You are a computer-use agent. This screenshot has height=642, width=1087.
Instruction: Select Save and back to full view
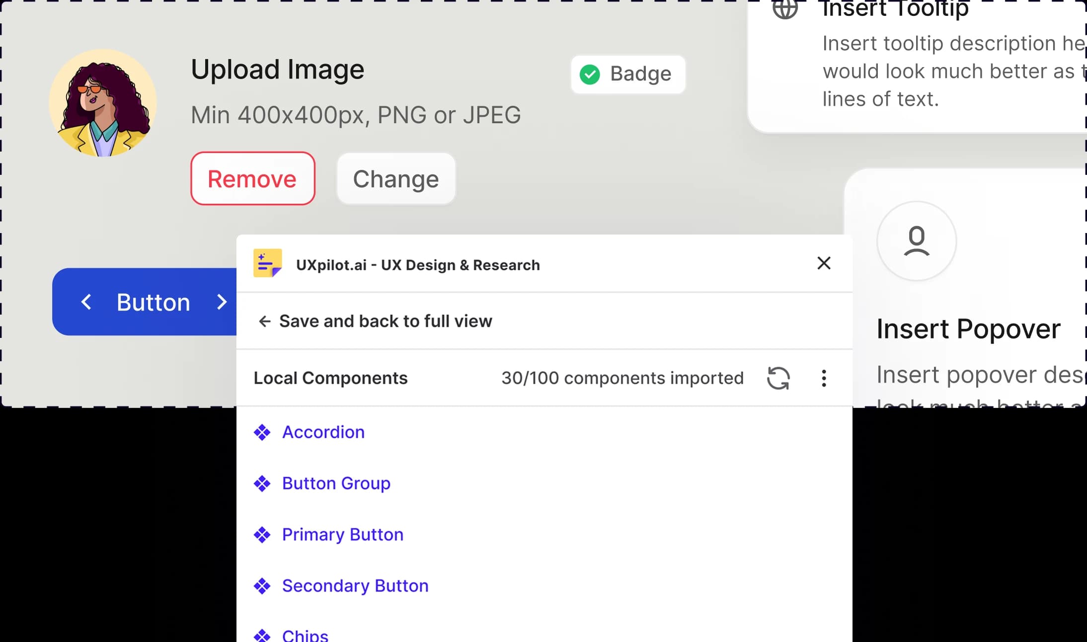[386, 321]
